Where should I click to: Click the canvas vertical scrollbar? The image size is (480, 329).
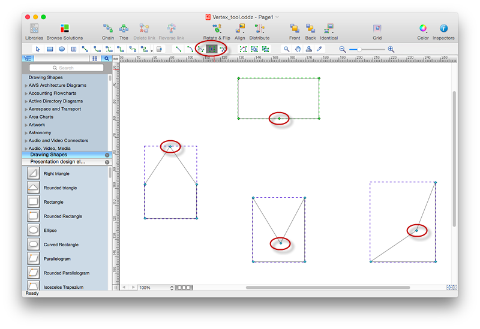[454, 158]
